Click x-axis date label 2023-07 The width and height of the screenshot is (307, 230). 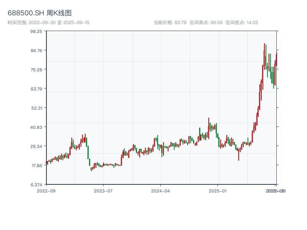(103, 191)
